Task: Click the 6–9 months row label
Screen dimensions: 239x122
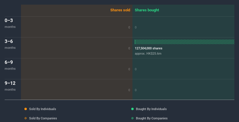Action: click(10, 65)
